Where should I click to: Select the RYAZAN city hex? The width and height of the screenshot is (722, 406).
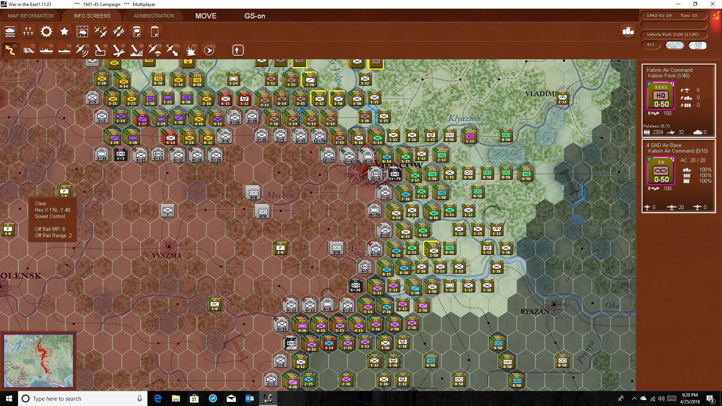(554, 304)
